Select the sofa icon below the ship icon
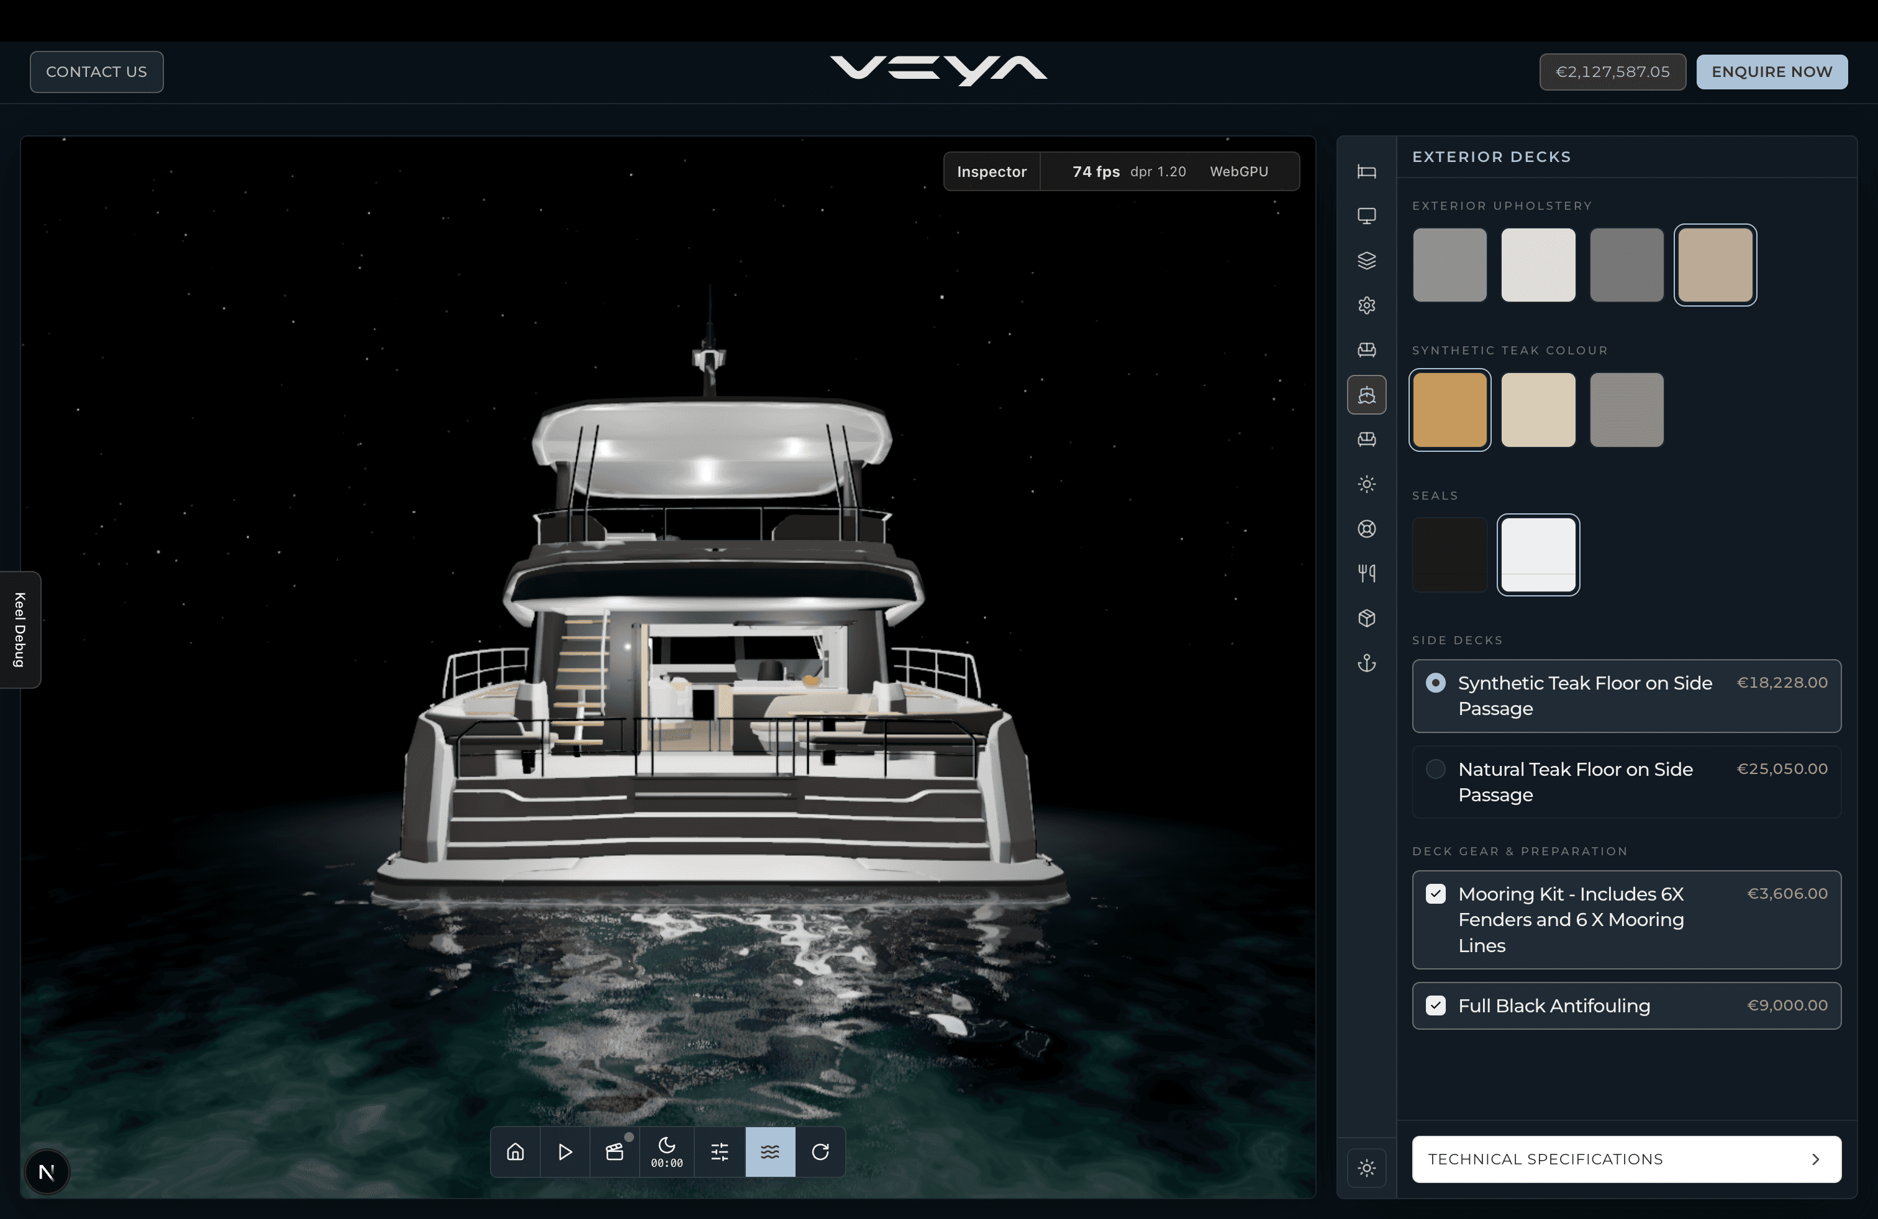This screenshot has width=1878, height=1219. coord(1367,439)
